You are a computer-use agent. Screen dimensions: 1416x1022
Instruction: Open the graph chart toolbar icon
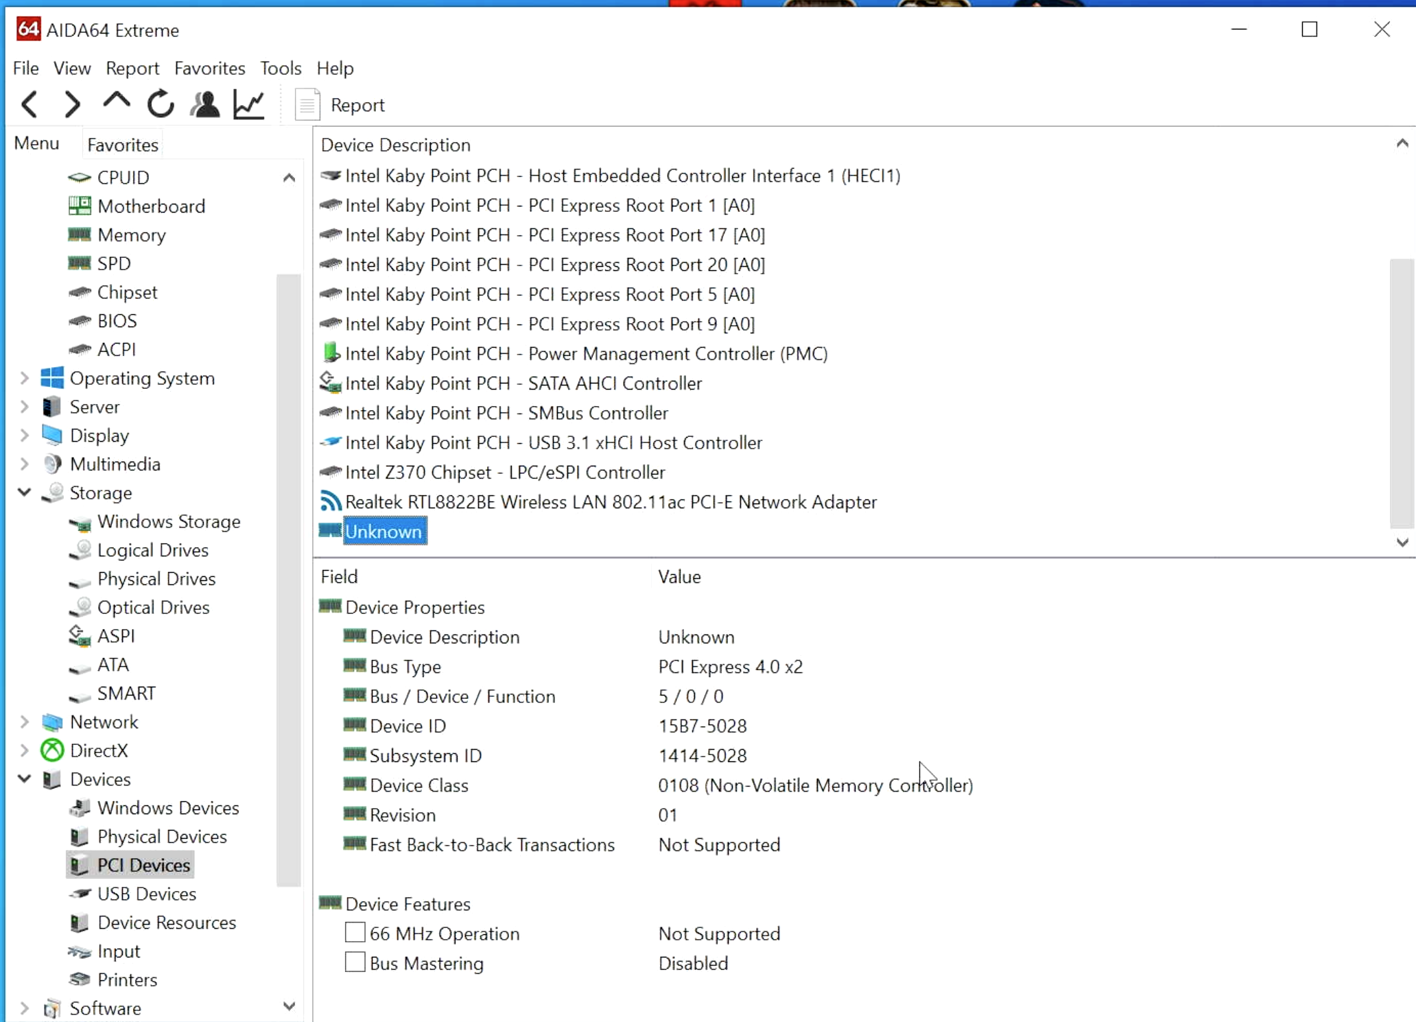click(248, 104)
